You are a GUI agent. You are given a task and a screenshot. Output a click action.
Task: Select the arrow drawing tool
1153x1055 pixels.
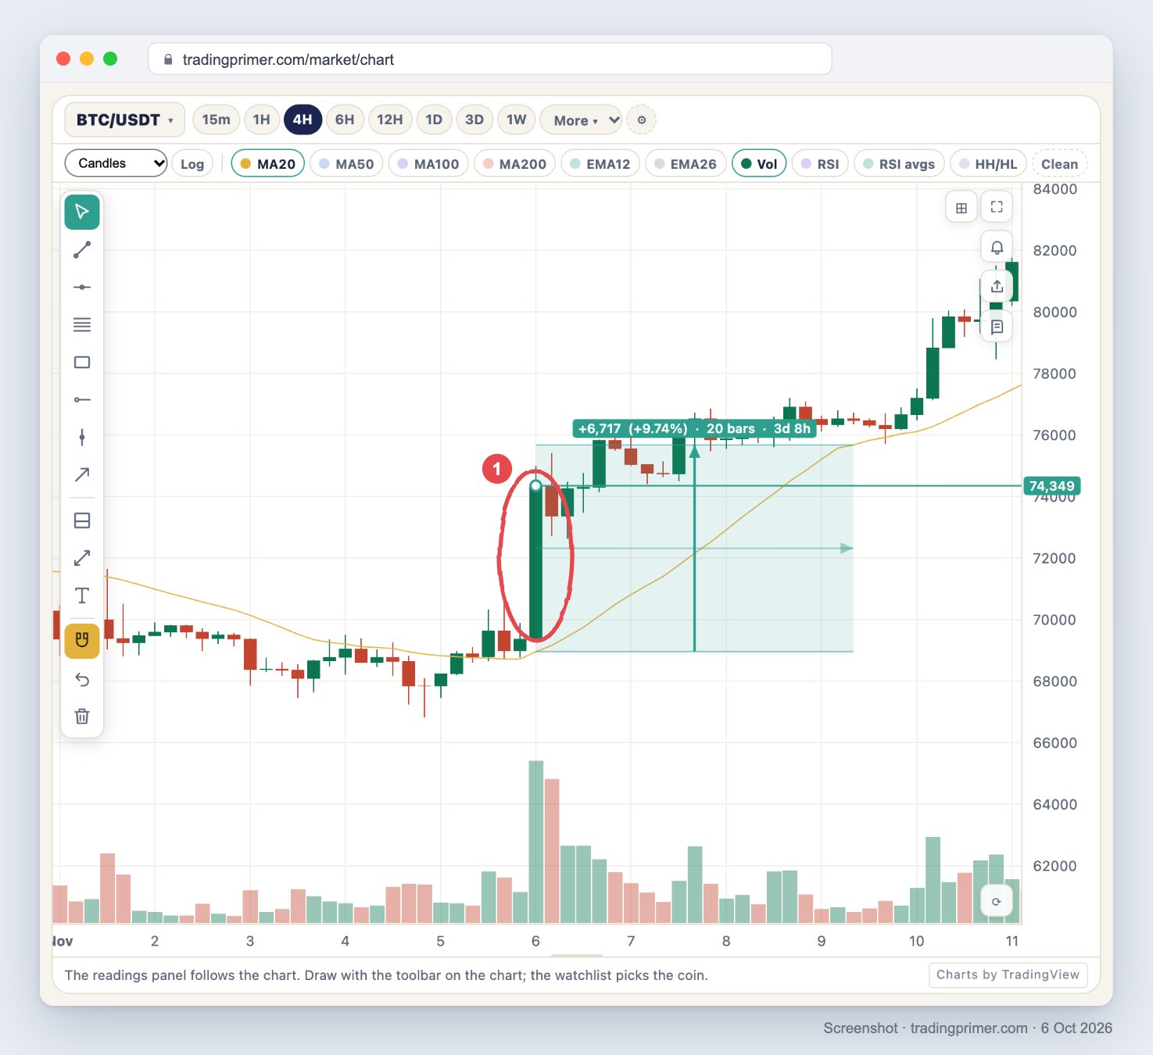point(82,474)
